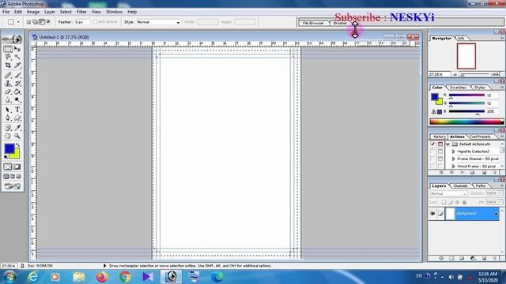
Task: Select the Magic Wand tool
Action: [x=17, y=57]
